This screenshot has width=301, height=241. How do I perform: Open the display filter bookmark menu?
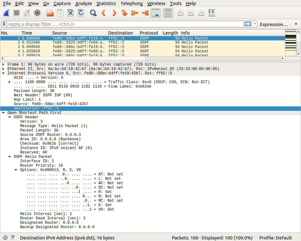coord(4,24)
